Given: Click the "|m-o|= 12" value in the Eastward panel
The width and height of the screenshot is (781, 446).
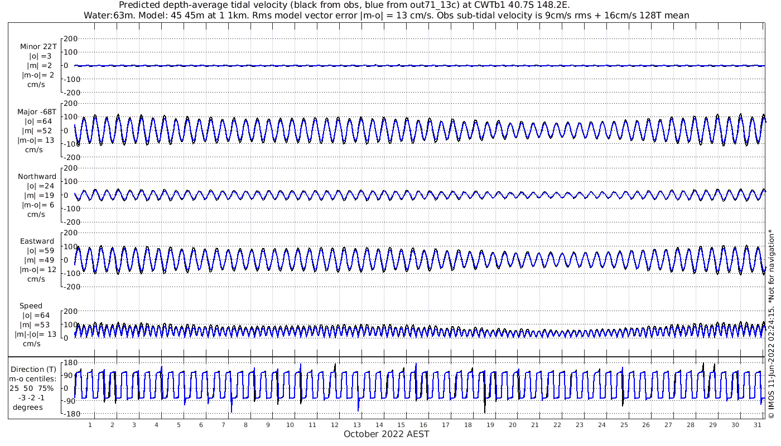Looking at the screenshot, I should coord(38,269).
